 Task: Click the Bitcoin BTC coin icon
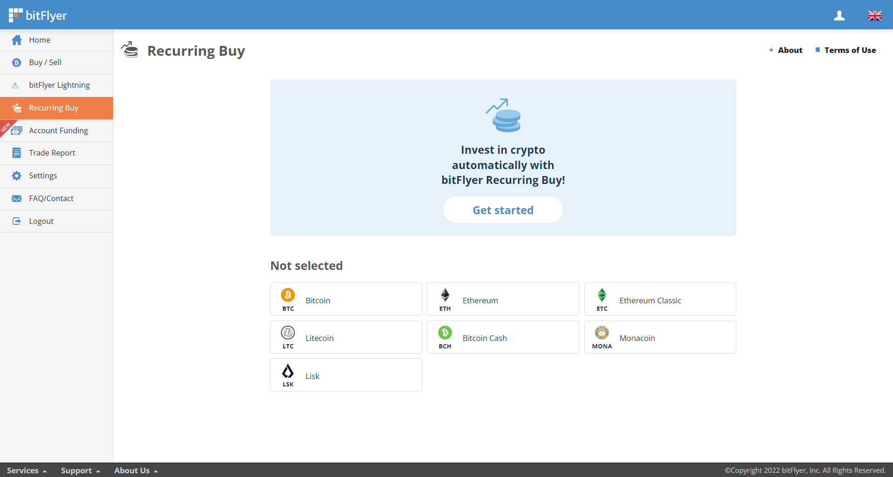[x=288, y=295]
